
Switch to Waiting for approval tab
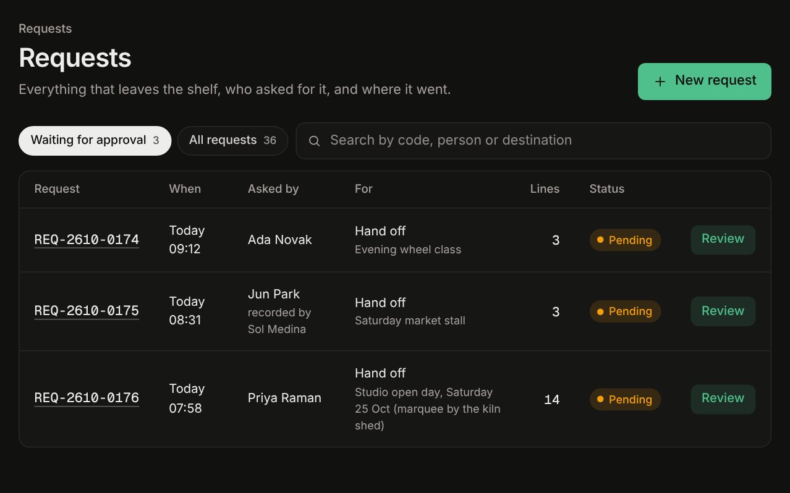pos(95,141)
